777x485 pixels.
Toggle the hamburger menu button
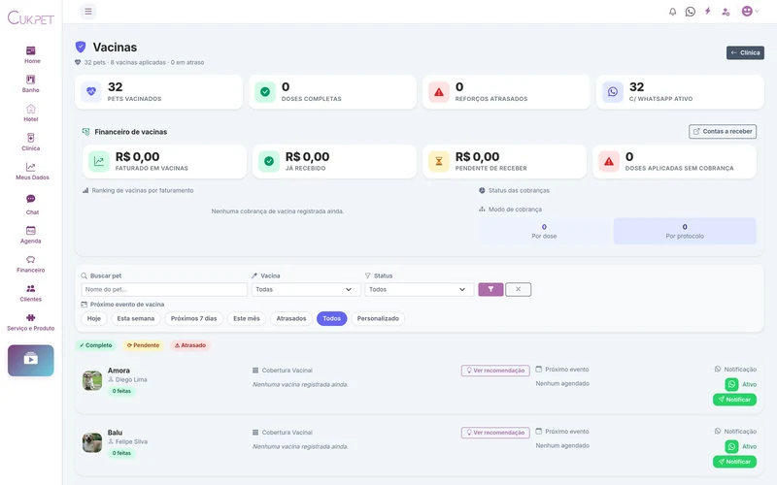(x=88, y=12)
